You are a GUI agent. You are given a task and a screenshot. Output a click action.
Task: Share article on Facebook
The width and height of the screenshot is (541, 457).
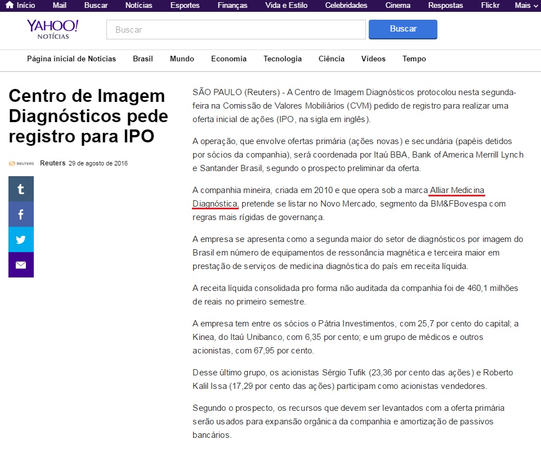21,214
